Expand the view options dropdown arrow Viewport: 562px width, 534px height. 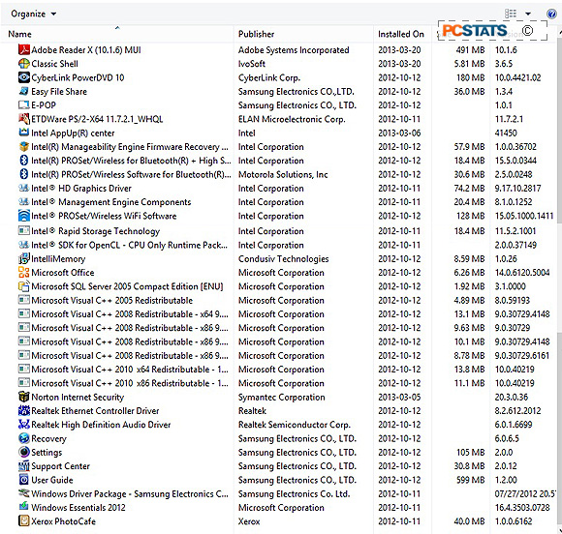[528, 14]
